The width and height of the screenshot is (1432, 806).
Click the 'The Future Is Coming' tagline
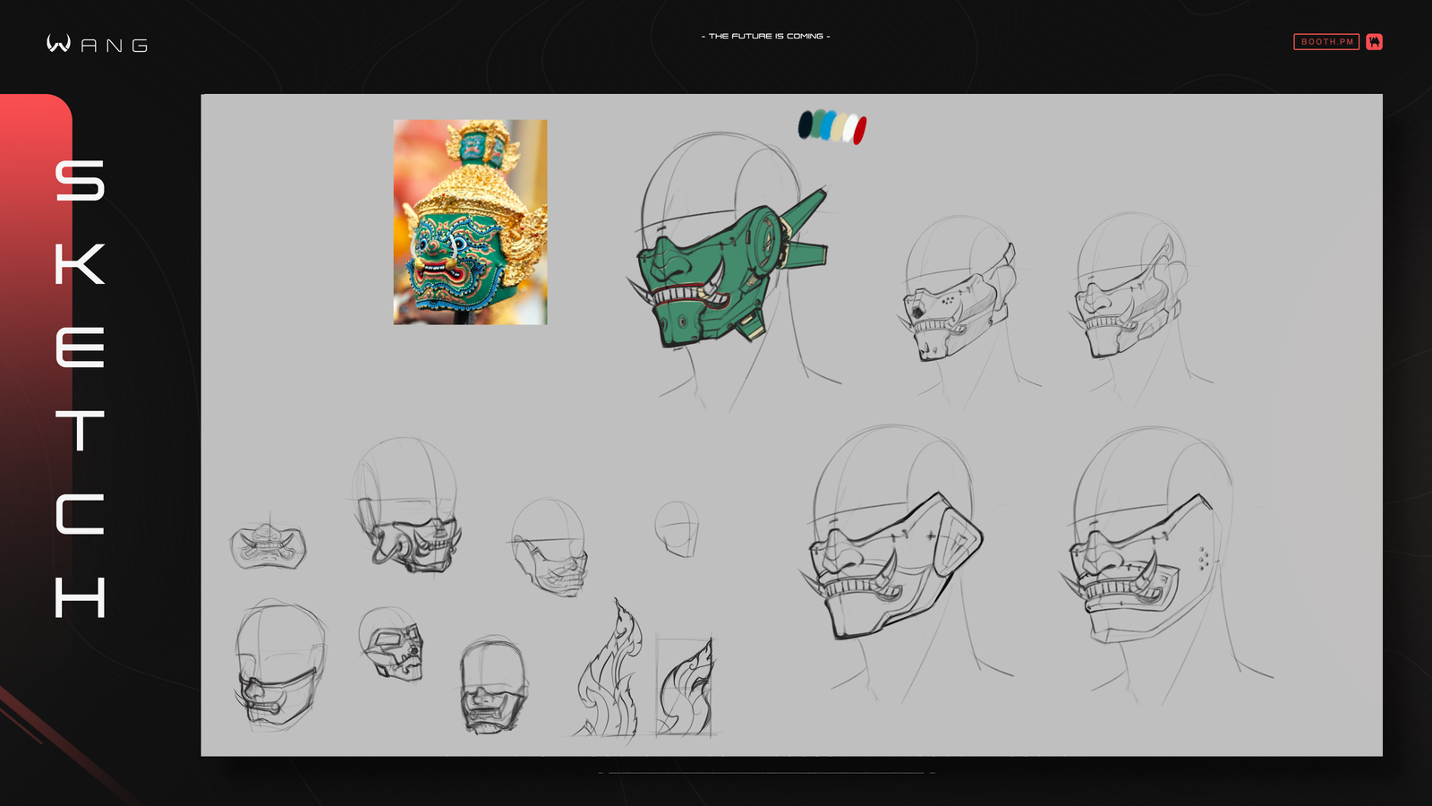(765, 37)
